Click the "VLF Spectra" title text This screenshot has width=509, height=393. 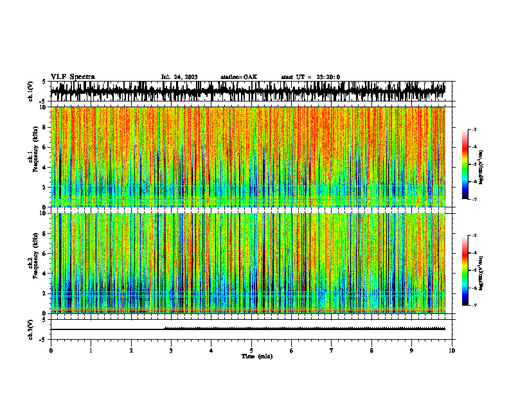coord(73,77)
